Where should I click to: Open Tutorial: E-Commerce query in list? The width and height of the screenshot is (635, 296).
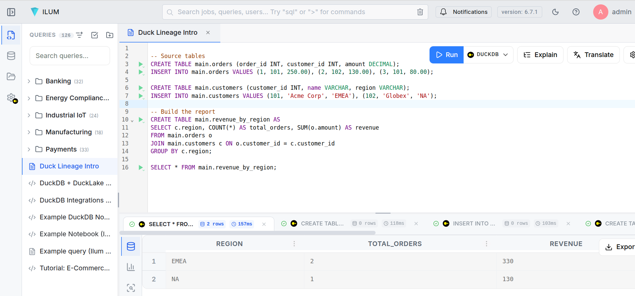tap(75, 268)
